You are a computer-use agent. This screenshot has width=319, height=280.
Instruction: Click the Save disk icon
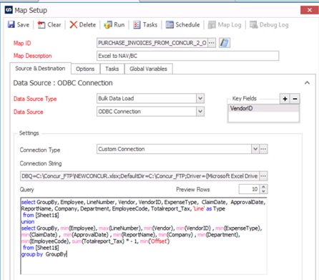coord(11,24)
